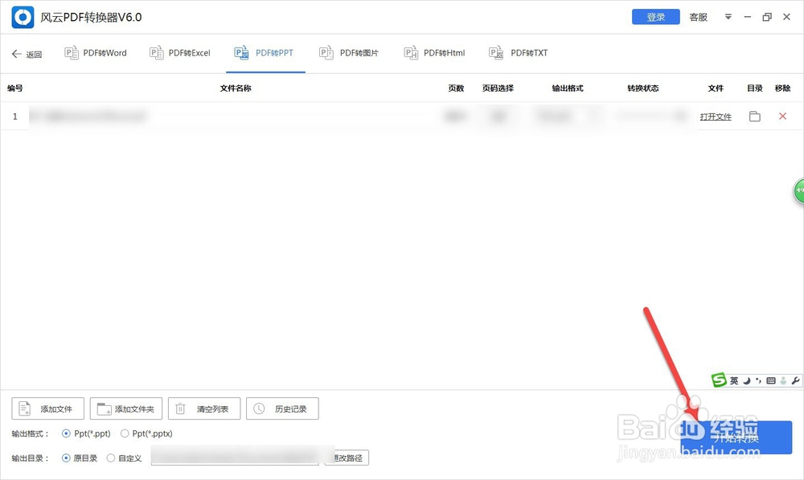Click the green floating ball at right edge
Screen dimensions: 804x480
pos(798,191)
